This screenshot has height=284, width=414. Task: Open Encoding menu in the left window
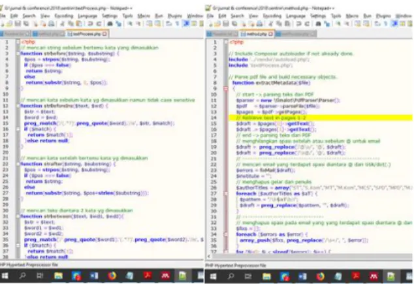(64, 16)
